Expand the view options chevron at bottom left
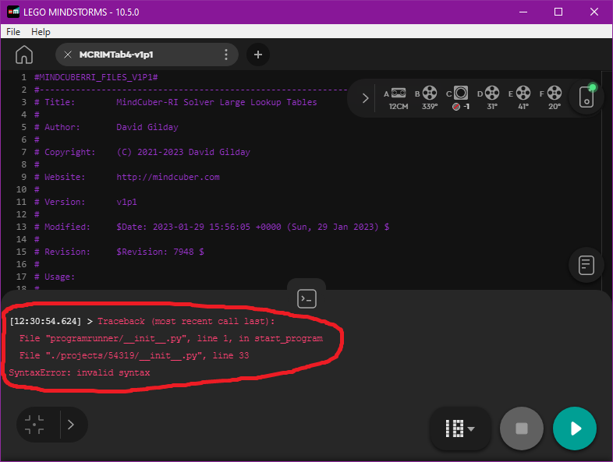The height and width of the screenshot is (462, 613). 70,425
